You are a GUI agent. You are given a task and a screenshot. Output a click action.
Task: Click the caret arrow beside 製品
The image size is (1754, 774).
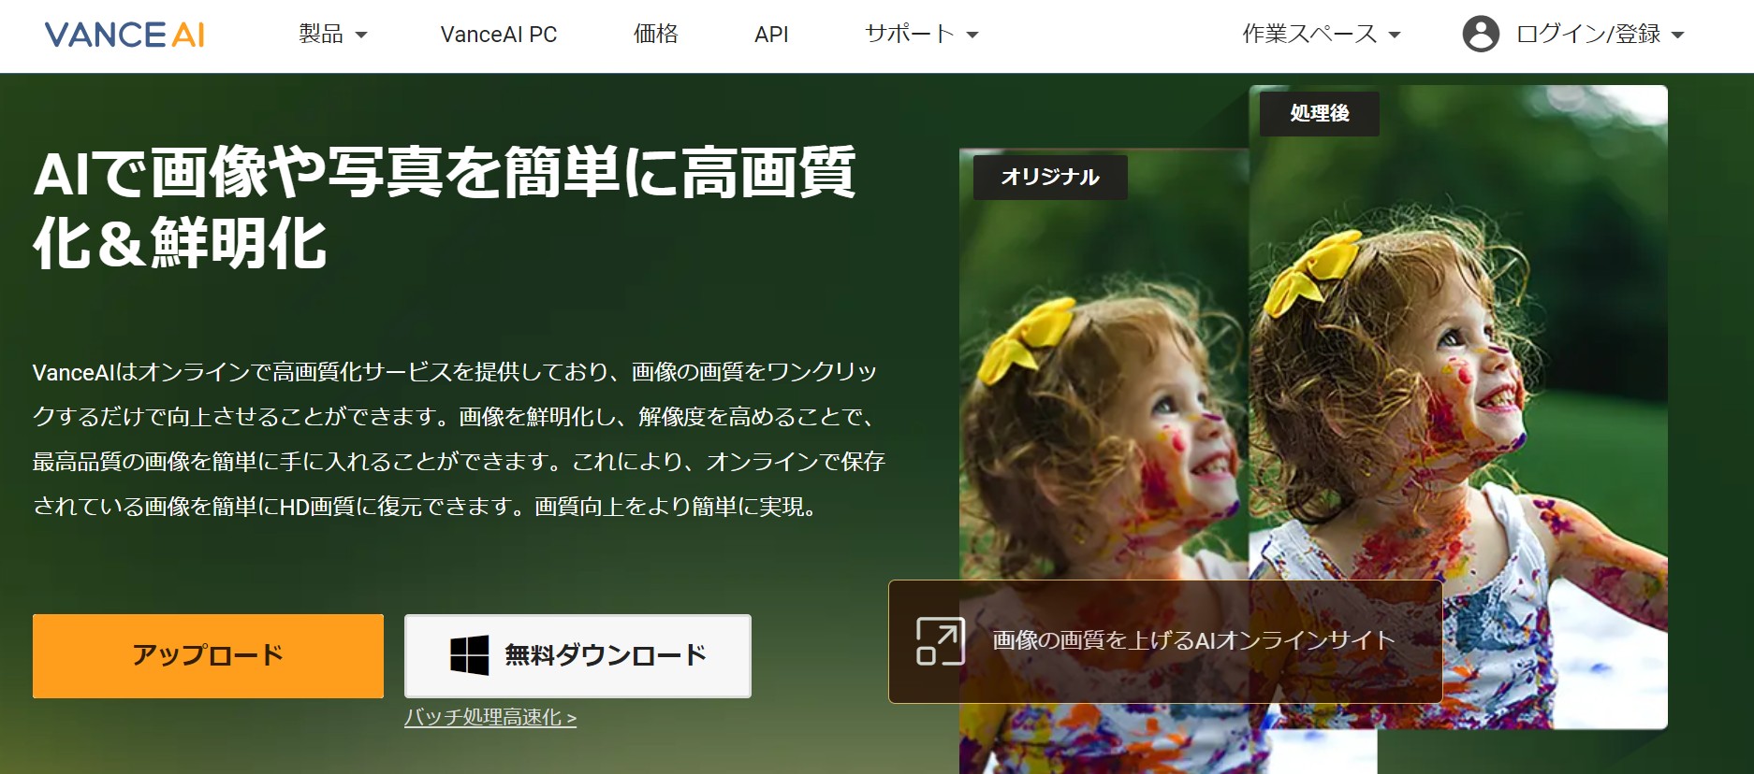[x=361, y=36]
